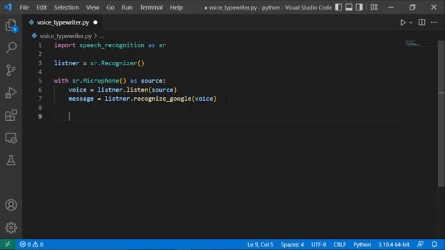The image size is (445, 250).
Task: Select the voice_typewriter.py editor tab
Action: (x=63, y=22)
